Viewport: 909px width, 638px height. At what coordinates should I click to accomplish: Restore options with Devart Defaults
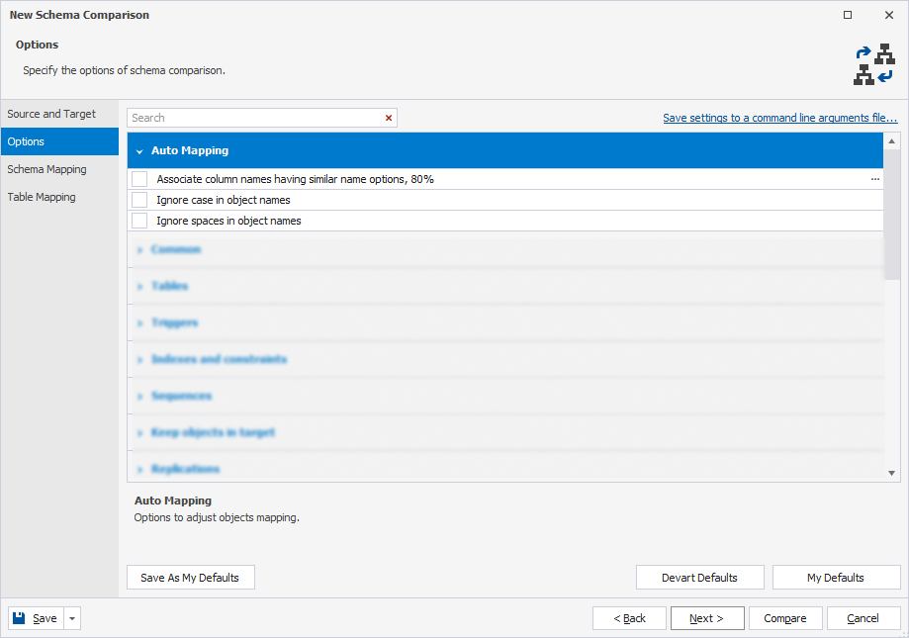699,577
